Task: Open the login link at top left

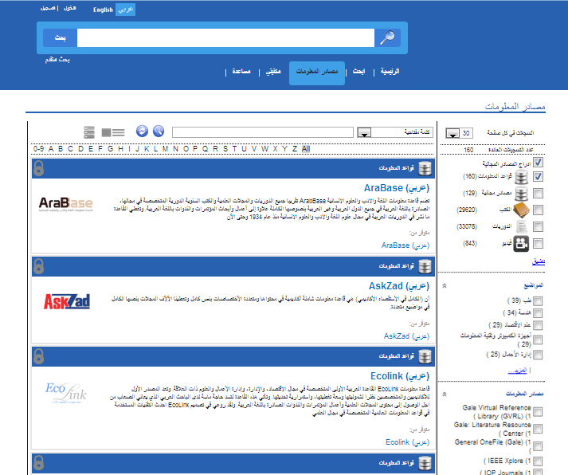Action: pos(69,8)
